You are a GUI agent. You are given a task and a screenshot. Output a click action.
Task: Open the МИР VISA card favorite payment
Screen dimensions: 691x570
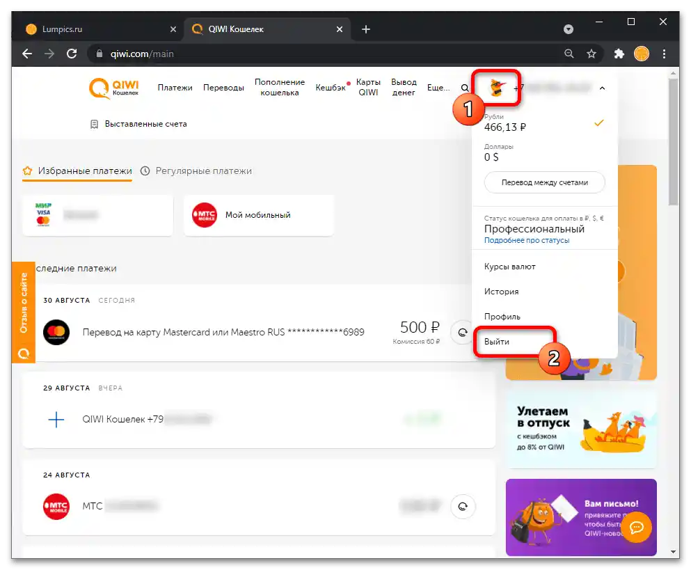point(97,215)
